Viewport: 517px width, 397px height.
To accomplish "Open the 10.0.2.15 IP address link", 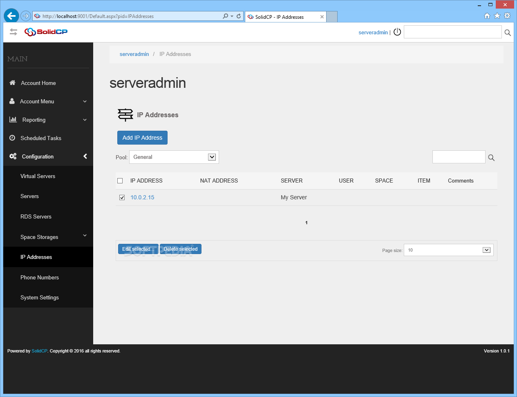I will point(142,197).
